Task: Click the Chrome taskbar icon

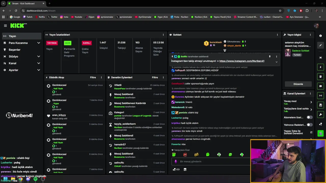Action: tap(20, 179)
